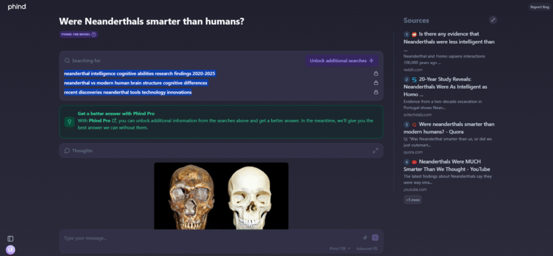Image resolution: width=553 pixels, height=256 pixels.
Task: Click the lightbulb icon in Phind Pro banner
Action: point(69,122)
